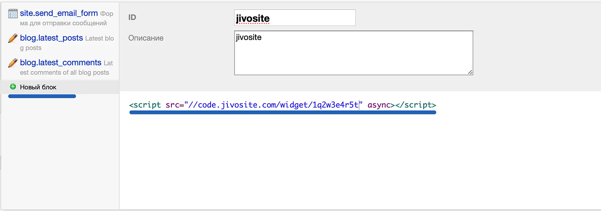Click the "src" attribute in the code editor

(172, 105)
